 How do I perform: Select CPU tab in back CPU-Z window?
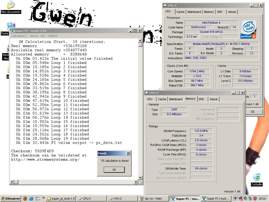[168, 12]
